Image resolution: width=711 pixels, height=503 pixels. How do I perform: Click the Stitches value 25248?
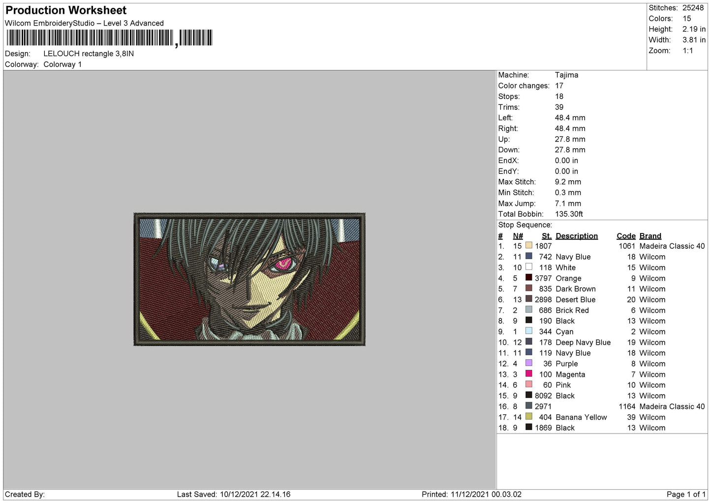click(693, 8)
